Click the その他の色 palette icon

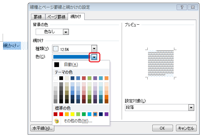pos(56,121)
